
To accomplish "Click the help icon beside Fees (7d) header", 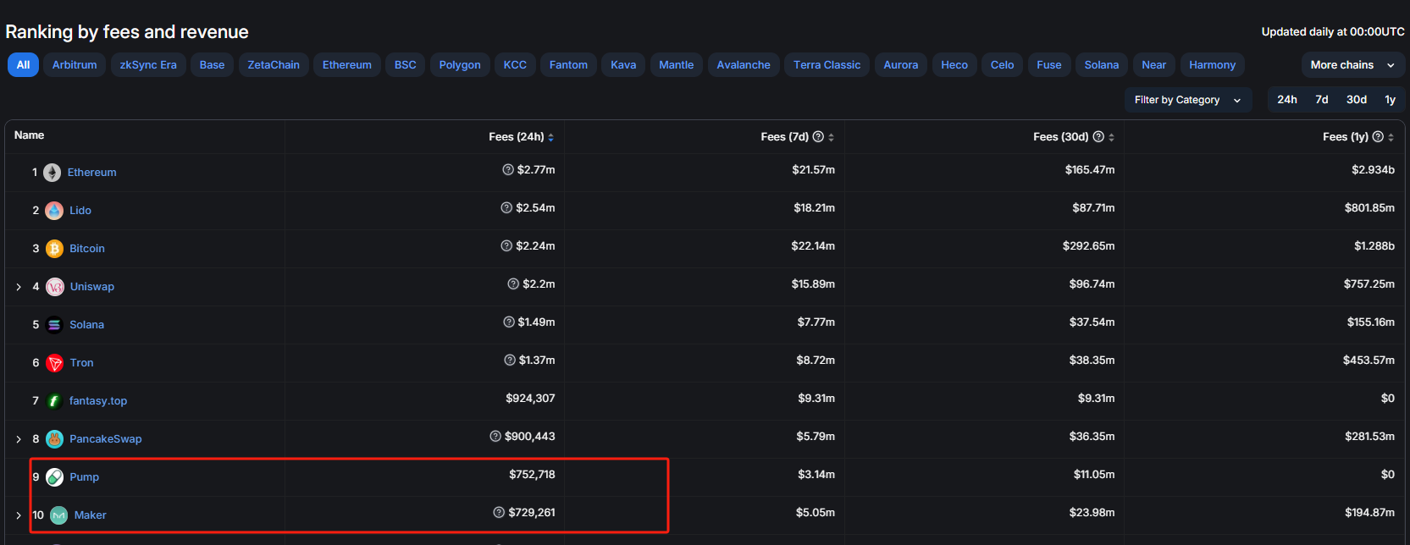I will click(x=818, y=136).
